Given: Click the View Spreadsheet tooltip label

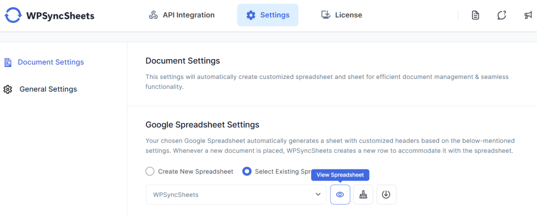Looking at the screenshot, I should tap(340, 175).
